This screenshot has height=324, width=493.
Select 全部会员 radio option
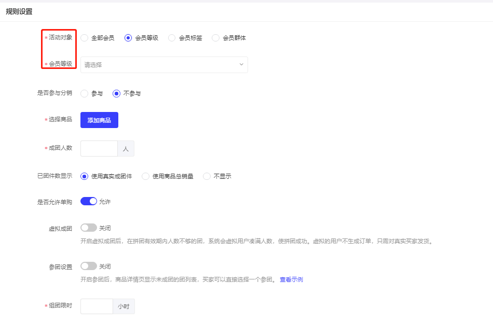(x=97, y=38)
